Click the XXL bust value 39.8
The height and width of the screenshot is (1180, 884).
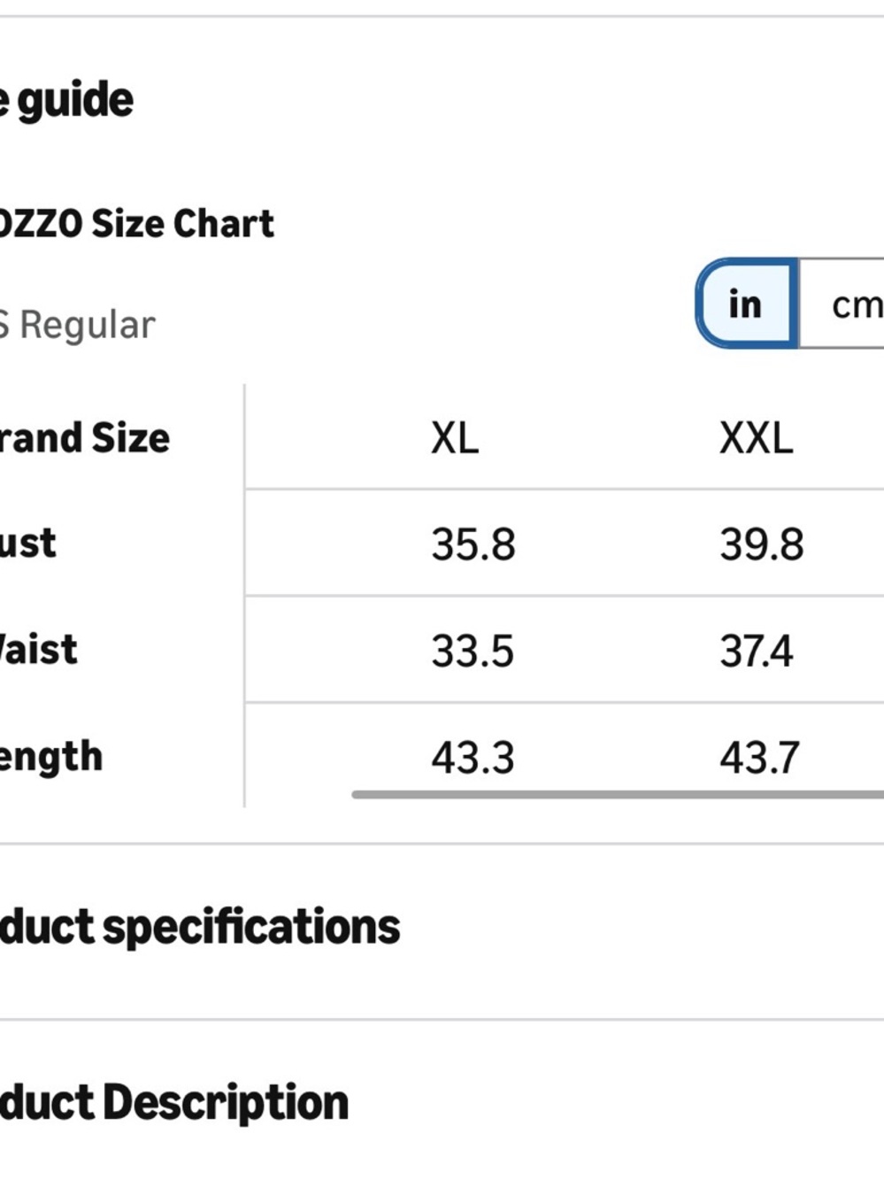(762, 544)
